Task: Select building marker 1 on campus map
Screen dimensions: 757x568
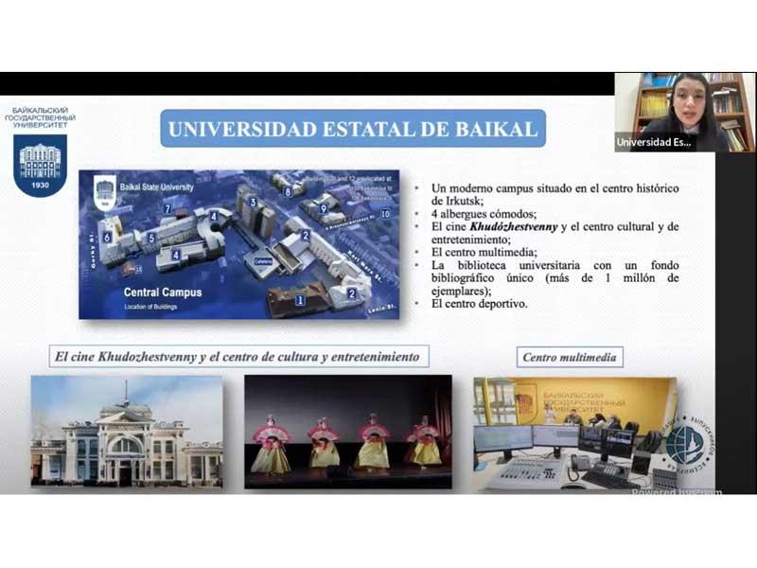Action: point(300,300)
